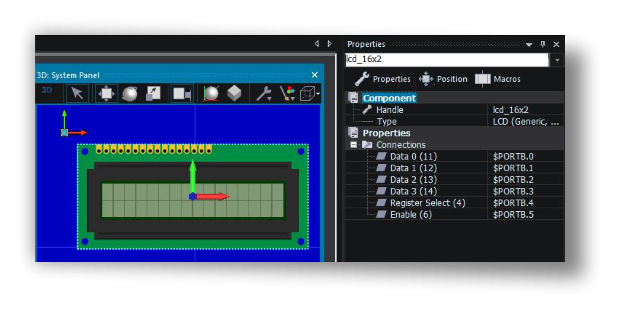Click the Register Select pin icon
The width and height of the screenshot is (619, 313).
pyautogui.click(x=381, y=203)
